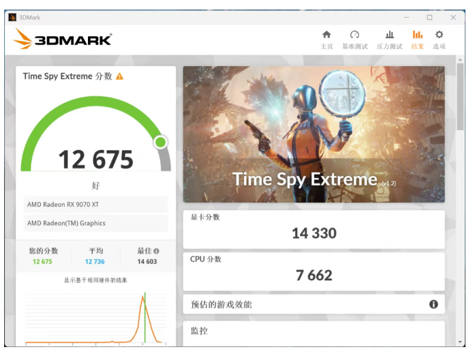Image resolution: width=475 pixels, height=358 pixels.
Task: Switch to Results (结果) bar icon
Action: pos(417,35)
